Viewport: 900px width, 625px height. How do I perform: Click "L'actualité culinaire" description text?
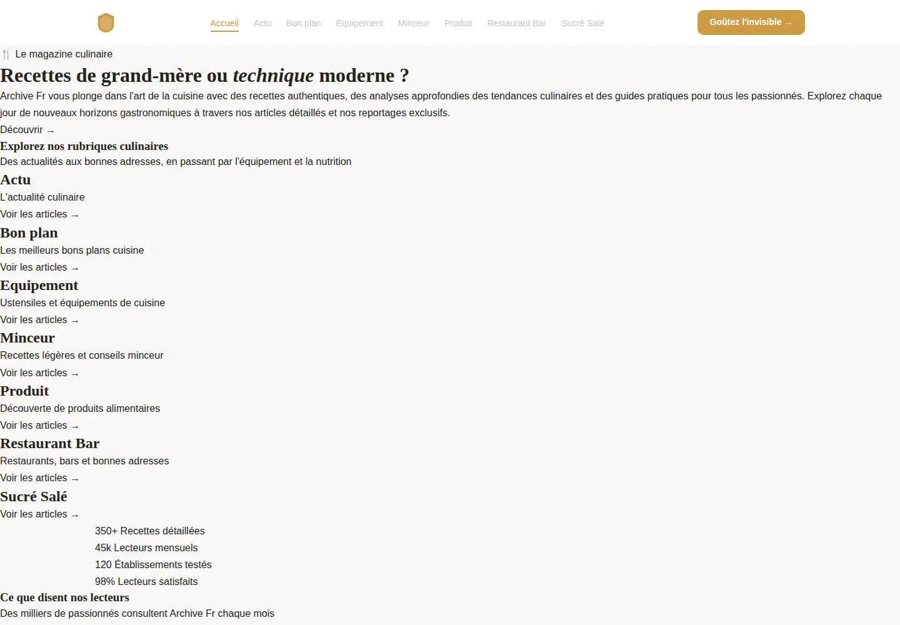click(x=42, y=197)
